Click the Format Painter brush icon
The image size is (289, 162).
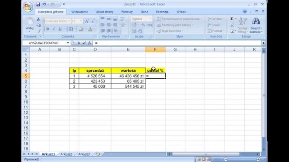pyautogui.click(x=39, y=31)
